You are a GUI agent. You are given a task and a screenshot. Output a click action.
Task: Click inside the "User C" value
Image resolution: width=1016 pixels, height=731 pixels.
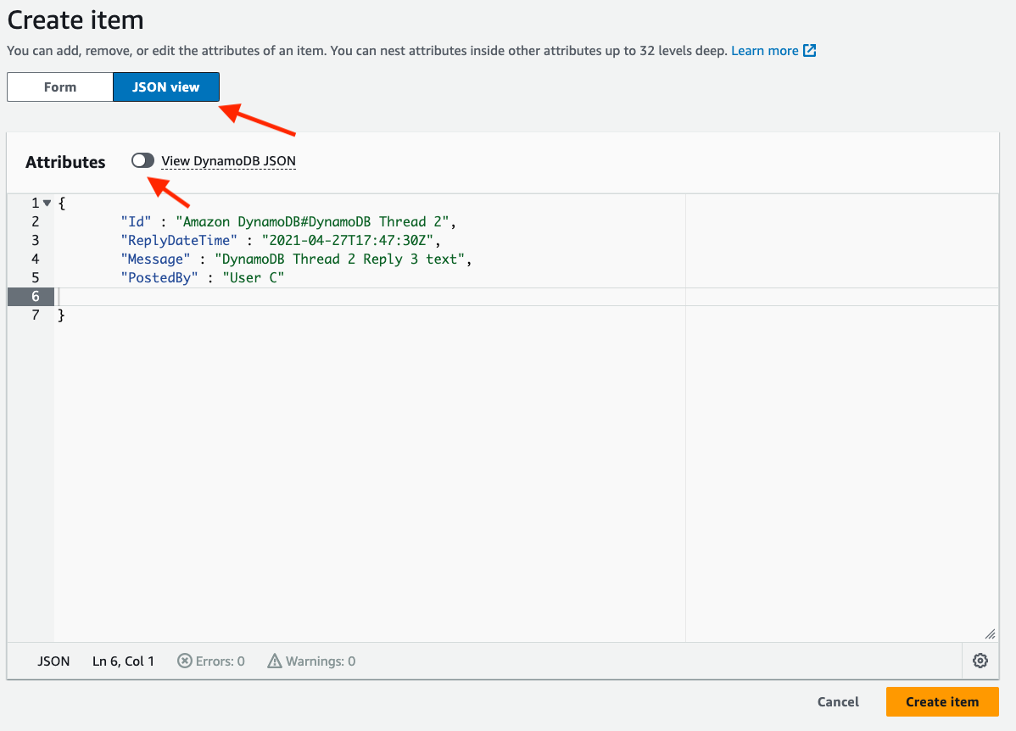(253, 277)
